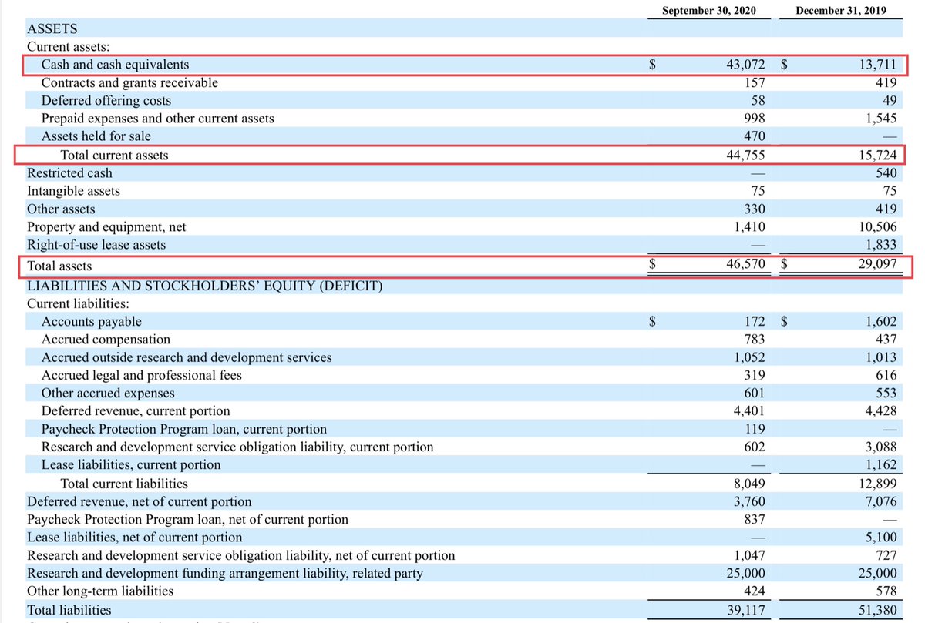Click Accrued outside research and development services
This screenshot has width=925, height=623.
point(187,357)
